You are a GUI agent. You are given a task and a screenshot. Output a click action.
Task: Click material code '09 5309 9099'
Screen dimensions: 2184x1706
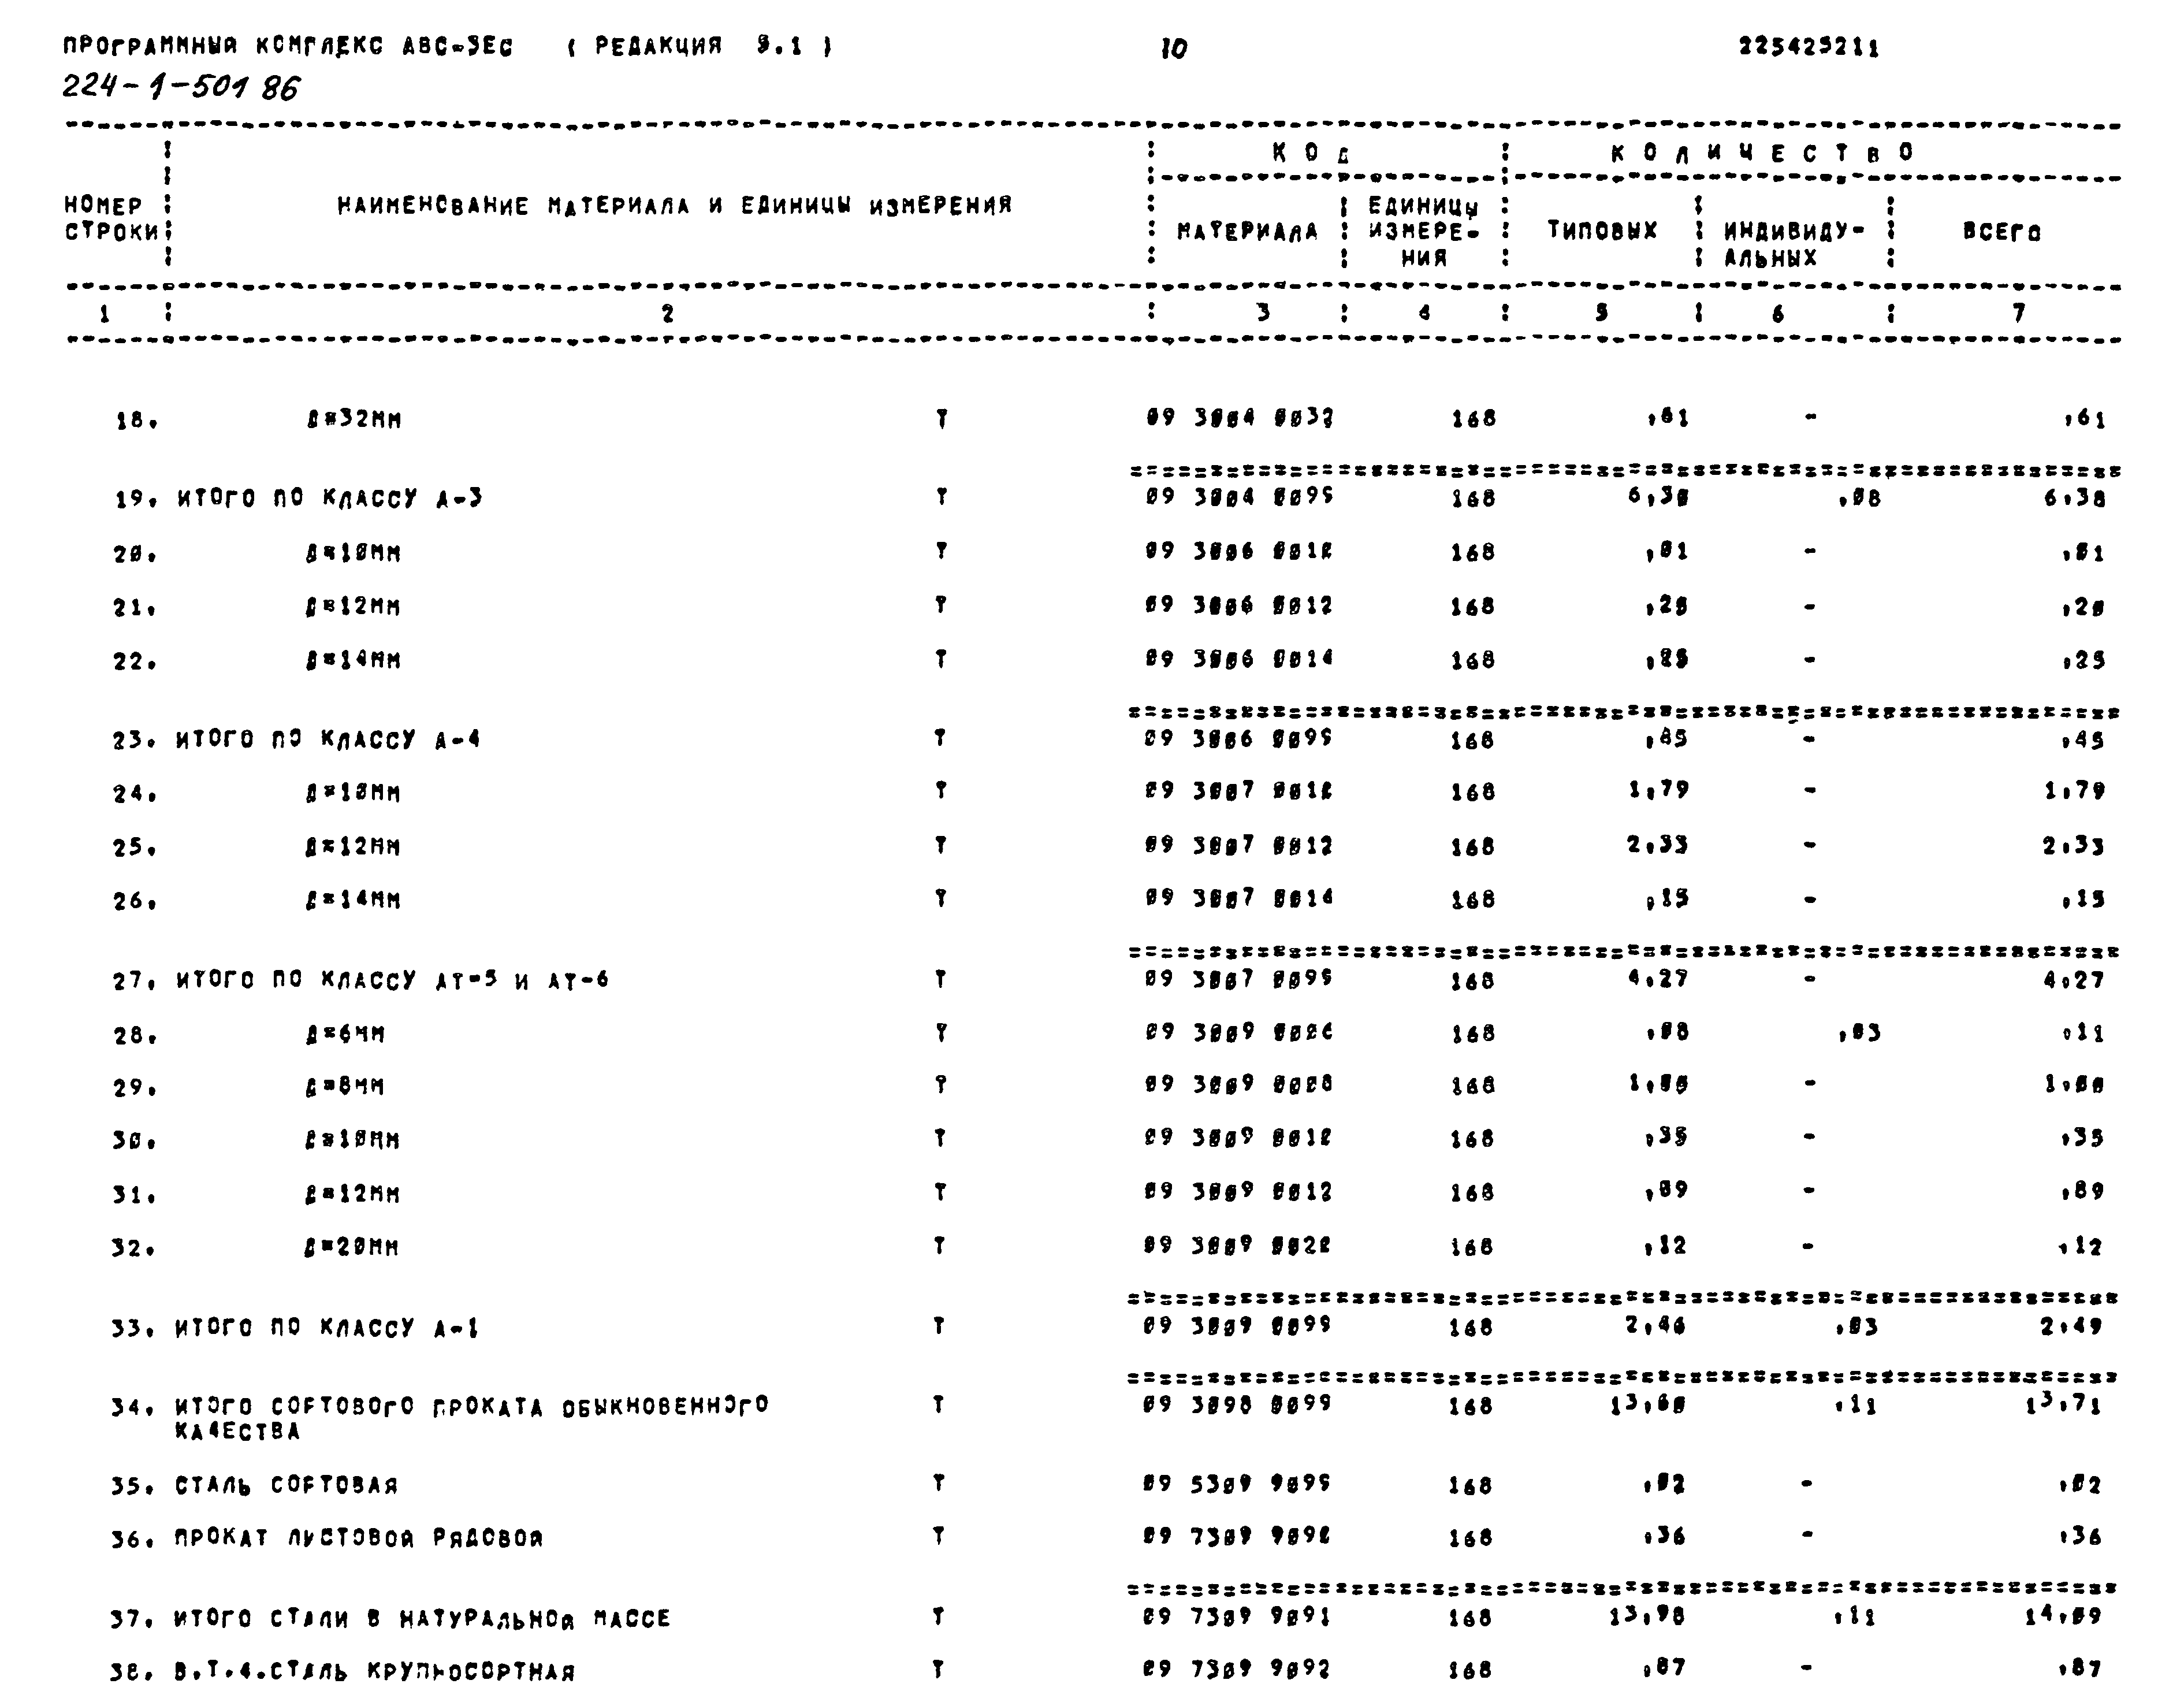(1238, 1483)
